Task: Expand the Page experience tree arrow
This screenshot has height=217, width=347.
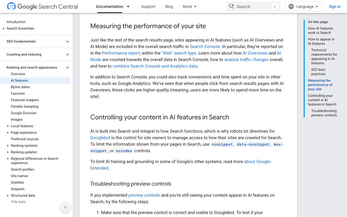Action: click(8, 133)
